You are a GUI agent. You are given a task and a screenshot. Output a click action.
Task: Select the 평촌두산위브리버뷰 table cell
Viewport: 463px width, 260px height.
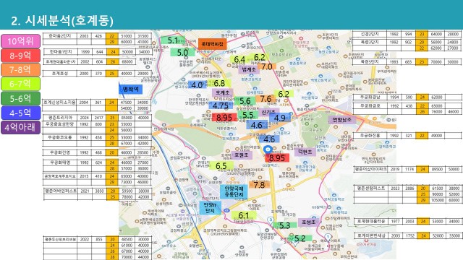(61, 239)
